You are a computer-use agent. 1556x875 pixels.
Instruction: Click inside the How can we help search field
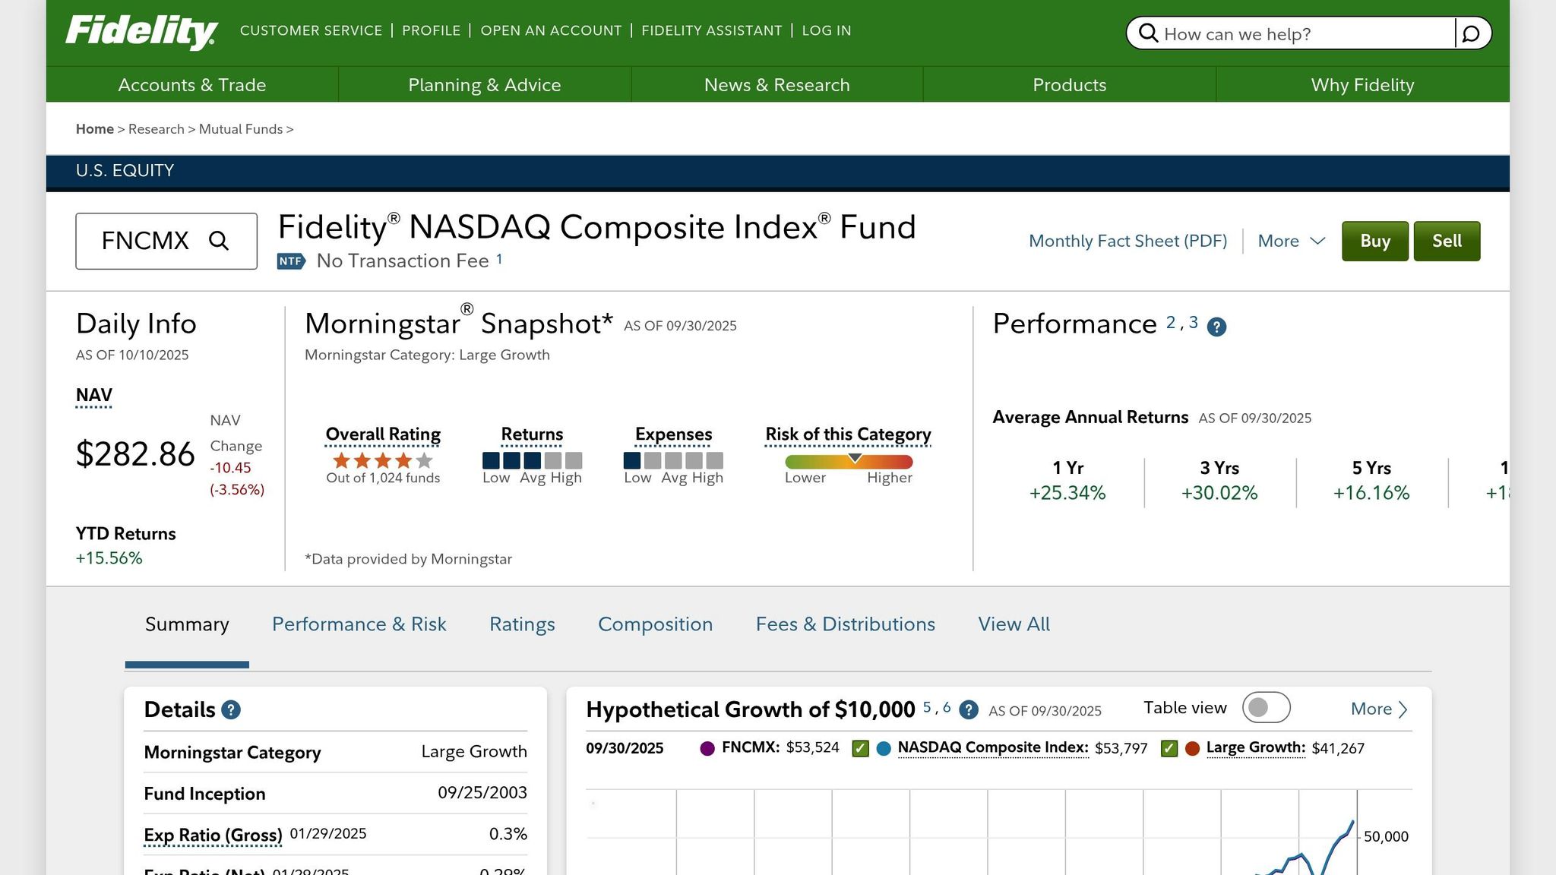tap(1292, 33)
